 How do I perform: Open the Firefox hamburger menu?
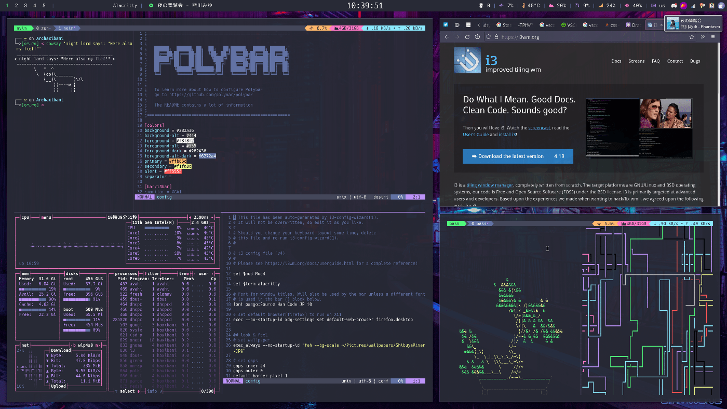714,37
